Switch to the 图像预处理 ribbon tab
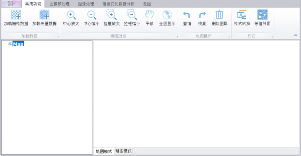The height and width of the screenshot is (156, 301). coord(59,4)
